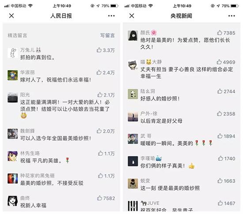Tap thumbs-up icon beside 2.1万 on 阳光's comment
Viewport: 243px width, 214px height.
[x=100, y=95]
